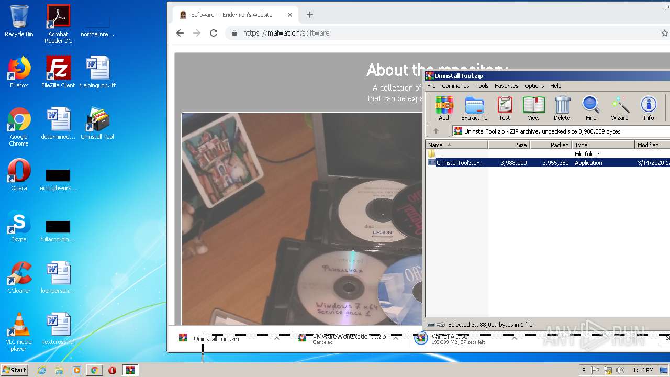Select the Skype desktop shortcut
The image size is (670, 377).
click(19, 226)
